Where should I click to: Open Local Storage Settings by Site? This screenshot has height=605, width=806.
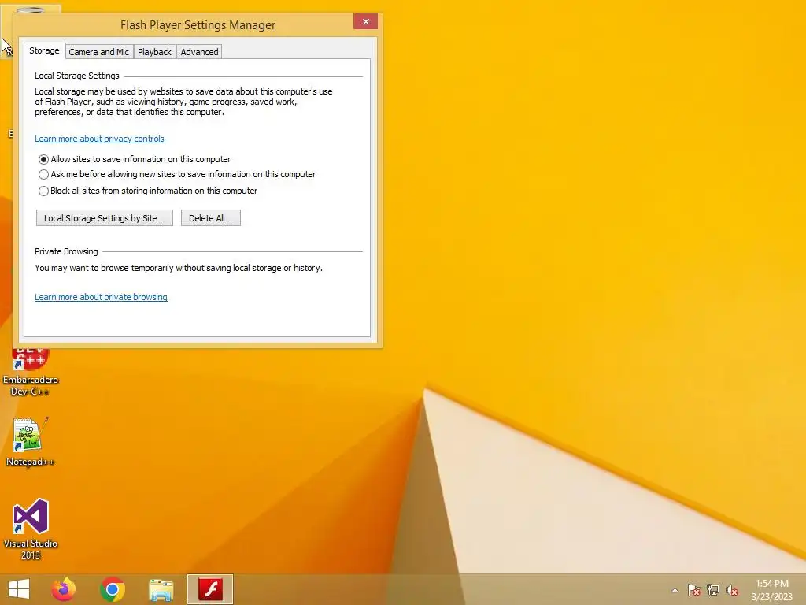(105, 218)
